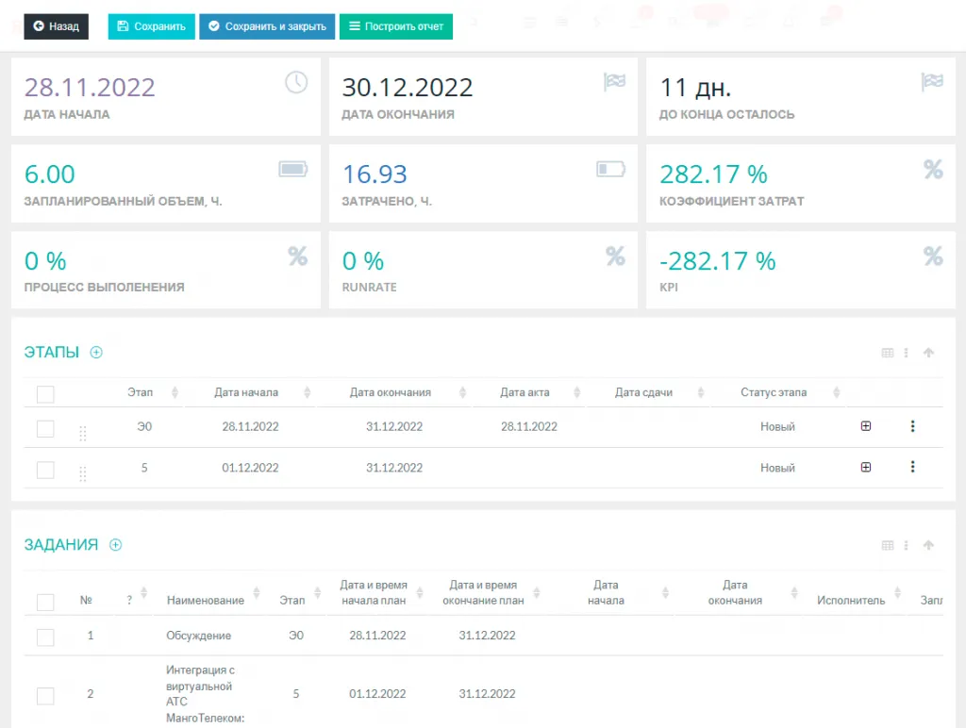Viewport: 966px width, 728px height.
Task: Add a new stage with the plus icon next to ЭТАПЫ
Action: (x=96, y=353)
